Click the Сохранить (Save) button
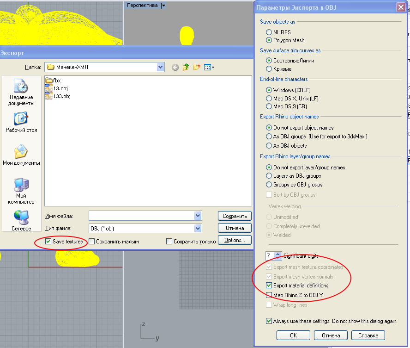 tap(235, 216)
